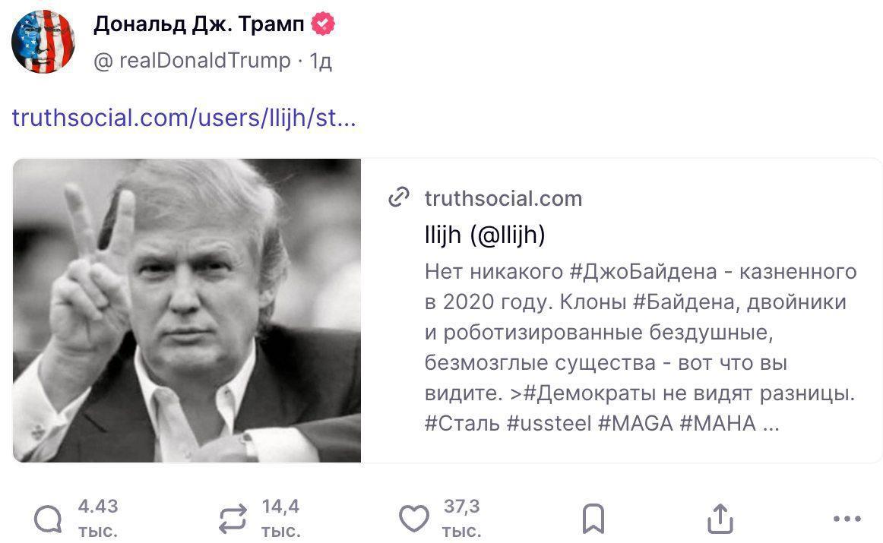The width and height of the screenshot is (883, 543).
Task: Click the chain link icon in the preview card
Action: [399, 198]
